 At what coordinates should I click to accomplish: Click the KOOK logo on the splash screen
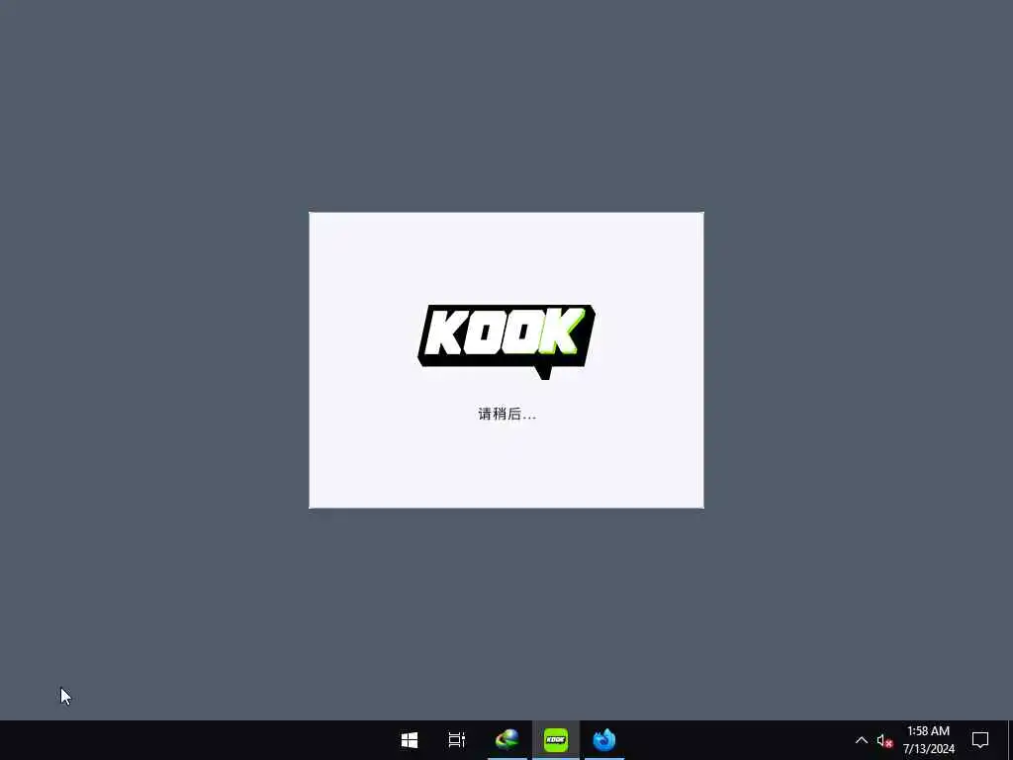506,341
